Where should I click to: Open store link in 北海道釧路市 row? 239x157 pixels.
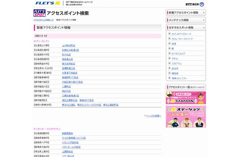pyautogui.click(x=67, y=133)
